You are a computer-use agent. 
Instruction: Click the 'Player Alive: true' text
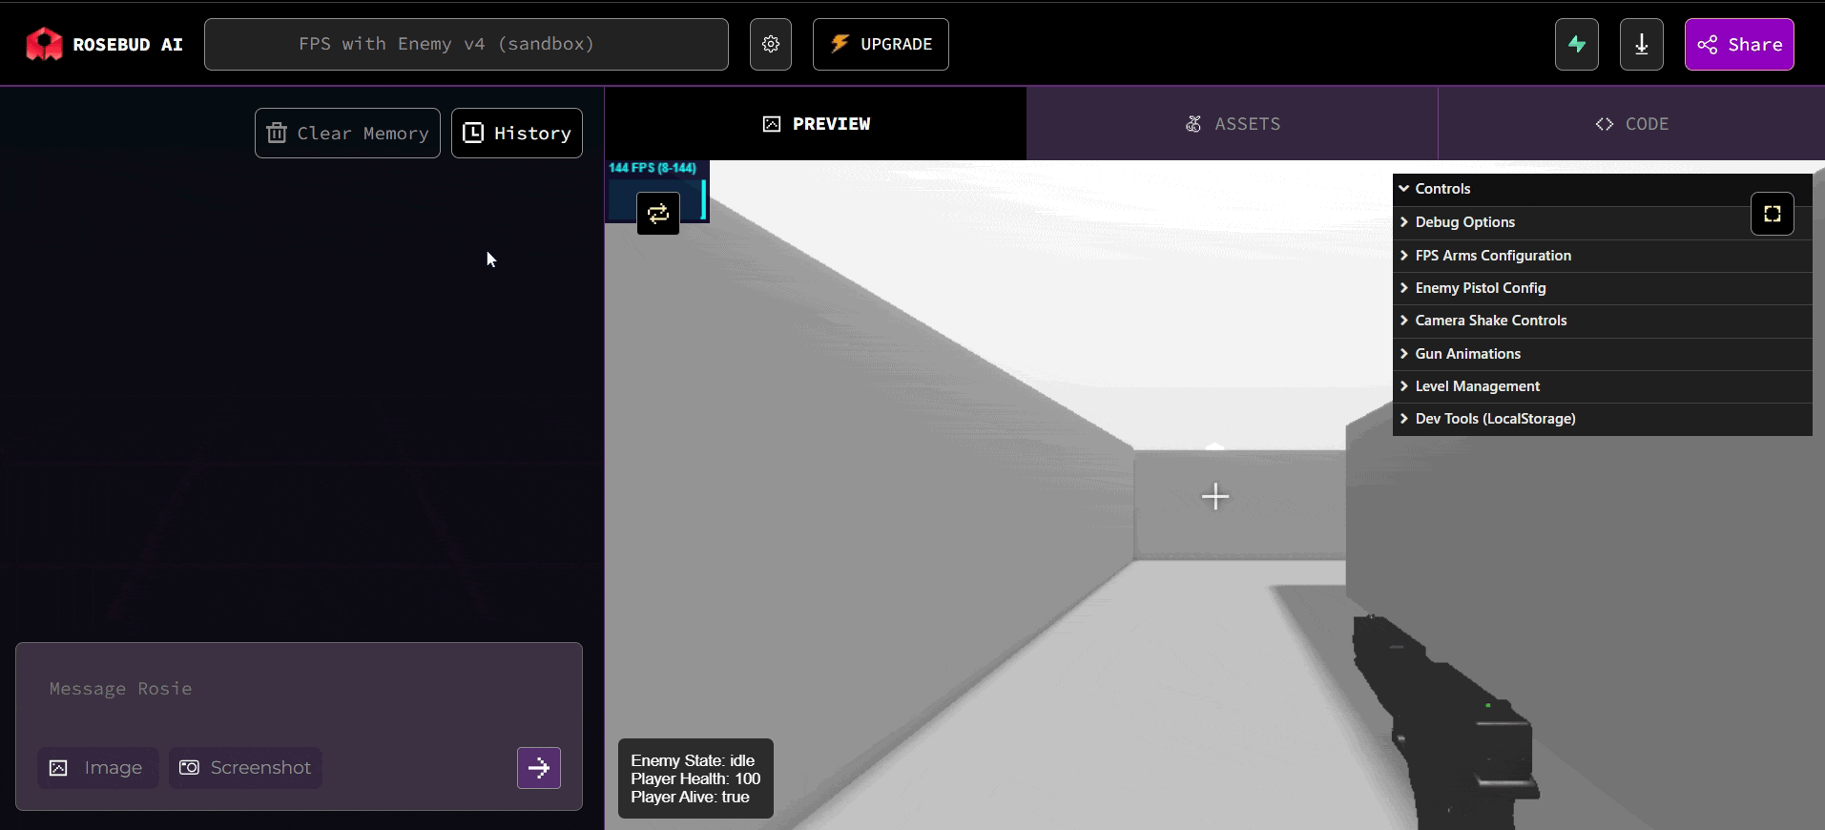point(690,797)
